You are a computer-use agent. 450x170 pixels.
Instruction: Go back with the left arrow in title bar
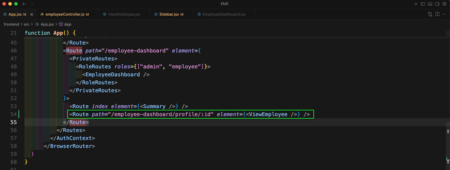(24, 4)
